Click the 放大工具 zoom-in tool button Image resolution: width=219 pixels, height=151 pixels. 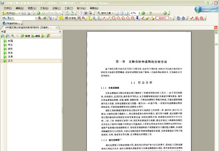click(x=104, y=13)
